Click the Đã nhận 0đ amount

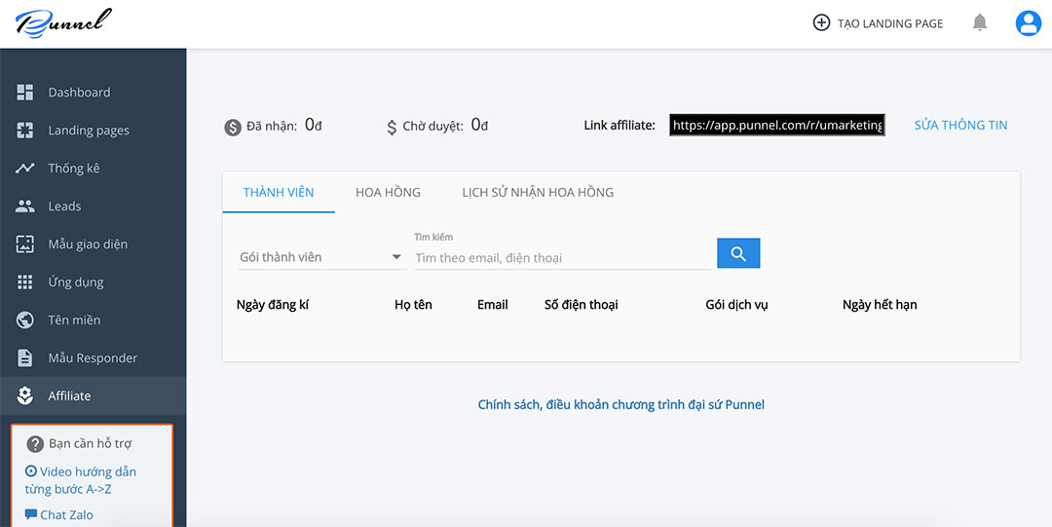(314, 125)
